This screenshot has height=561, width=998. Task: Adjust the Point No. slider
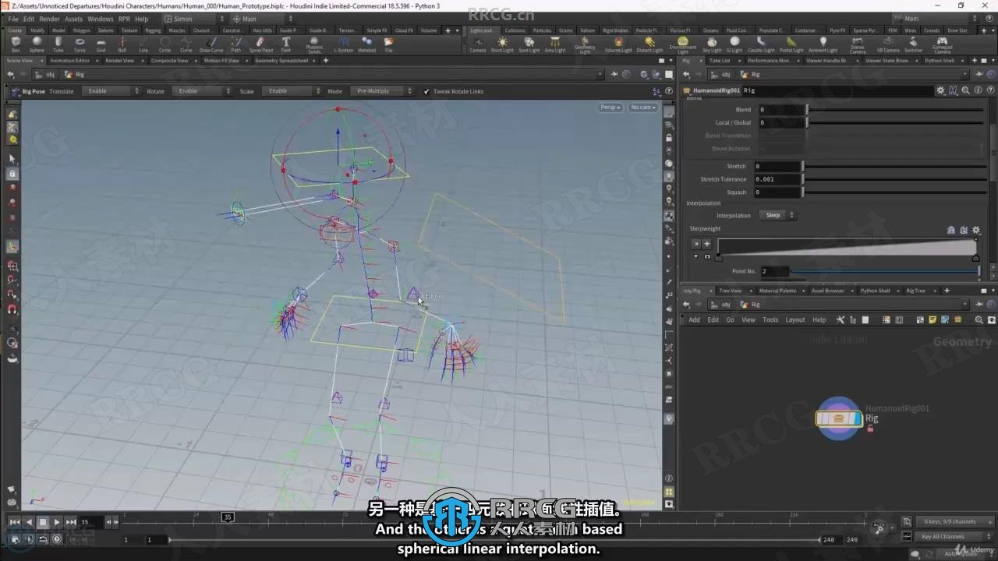tap(887, 271)
